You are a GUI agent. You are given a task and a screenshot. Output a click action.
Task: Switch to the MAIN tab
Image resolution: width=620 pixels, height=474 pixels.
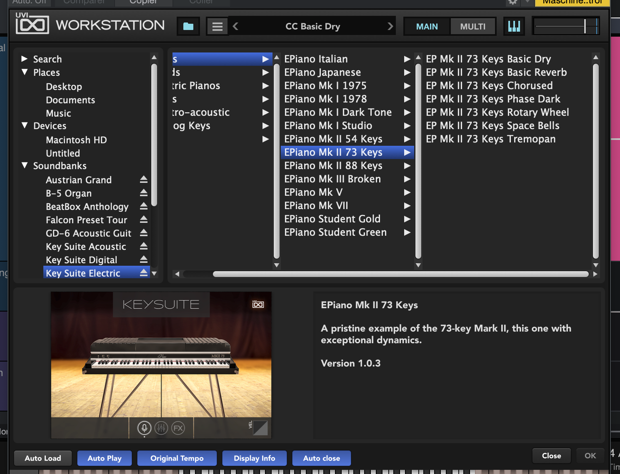427,26
